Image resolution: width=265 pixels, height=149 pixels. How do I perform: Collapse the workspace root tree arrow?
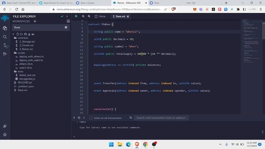point(13,34)
